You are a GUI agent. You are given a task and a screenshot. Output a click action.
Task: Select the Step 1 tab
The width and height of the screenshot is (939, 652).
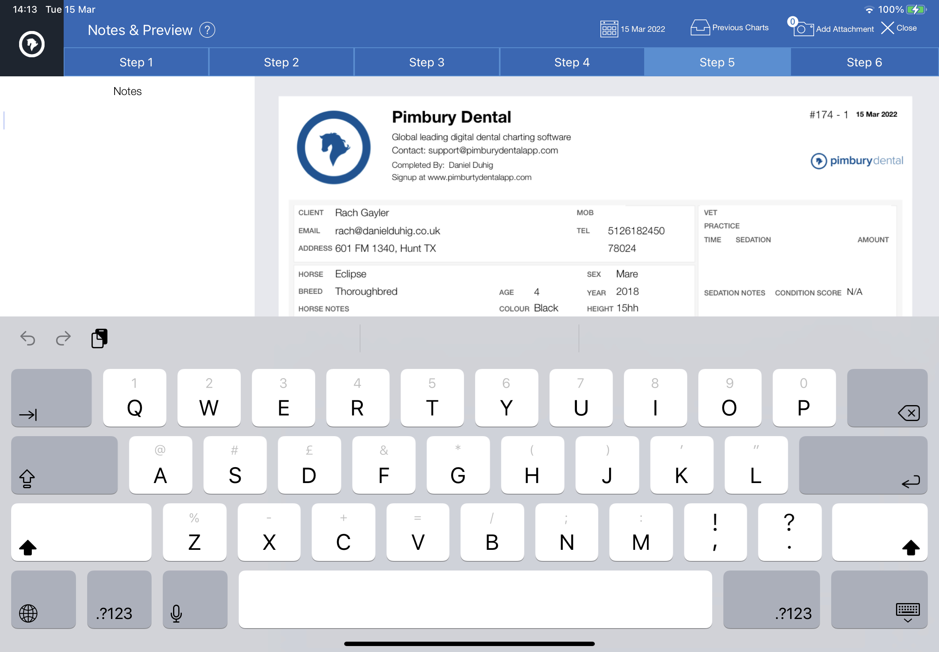[136, 62]
